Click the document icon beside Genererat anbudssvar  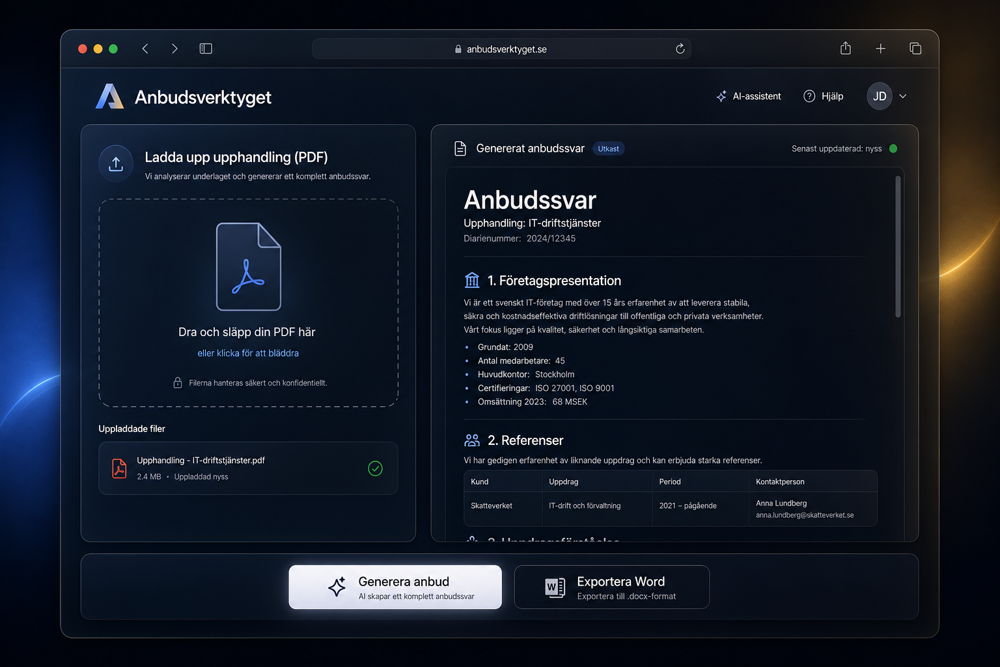[460, 148]
